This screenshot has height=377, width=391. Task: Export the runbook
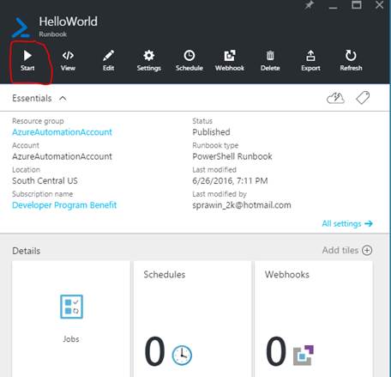pyautogui.click(x=310, y=61)
